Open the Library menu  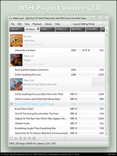coord(48,24)
